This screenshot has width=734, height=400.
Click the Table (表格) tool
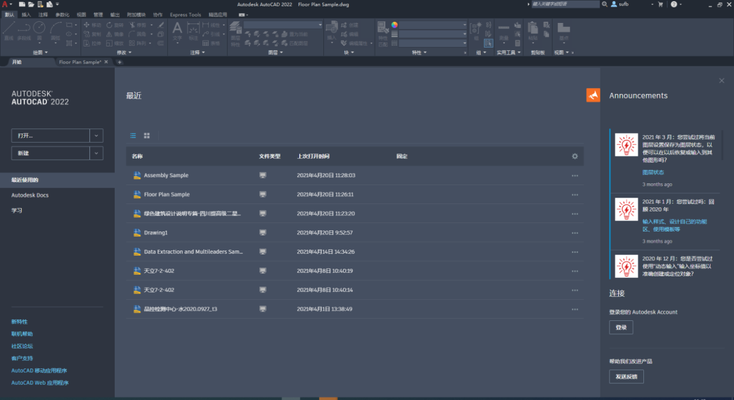click(x=212, y=43)
